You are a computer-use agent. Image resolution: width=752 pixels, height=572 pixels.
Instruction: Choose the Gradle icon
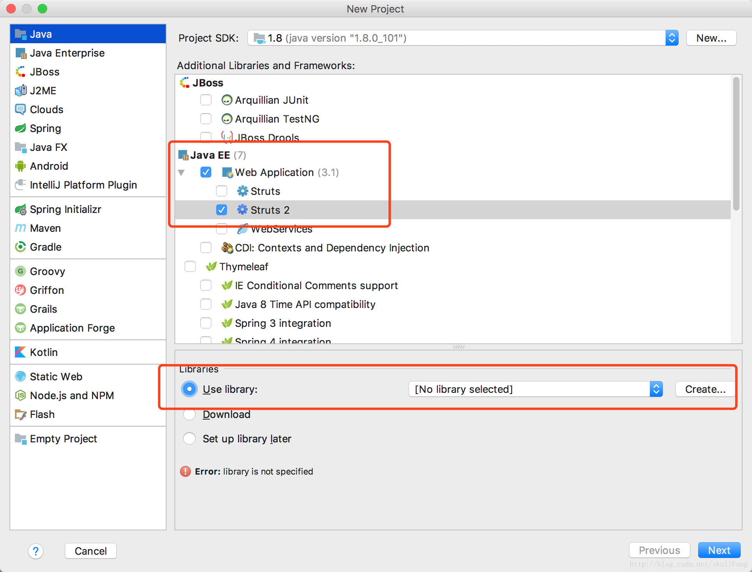20,247
